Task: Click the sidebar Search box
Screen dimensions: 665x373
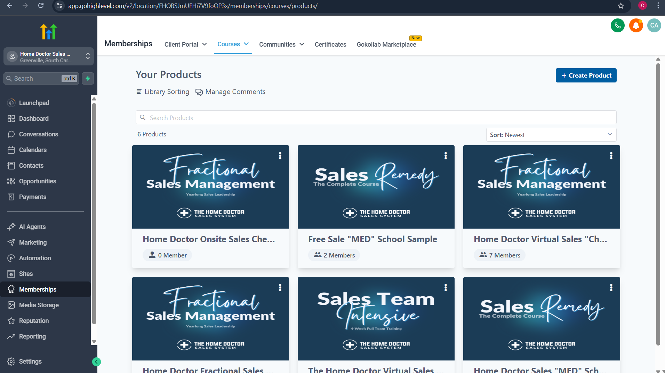Action: (41, 79)
